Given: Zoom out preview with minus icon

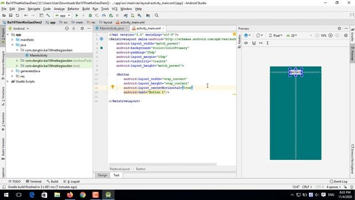Looking at the screenshot, I should click(x=317, y=36).
